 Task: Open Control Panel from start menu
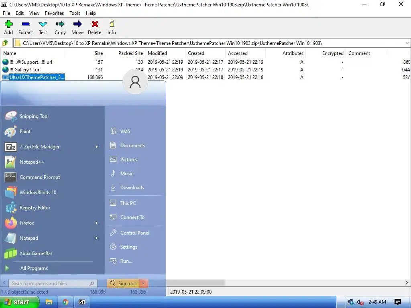coord(135,233)
